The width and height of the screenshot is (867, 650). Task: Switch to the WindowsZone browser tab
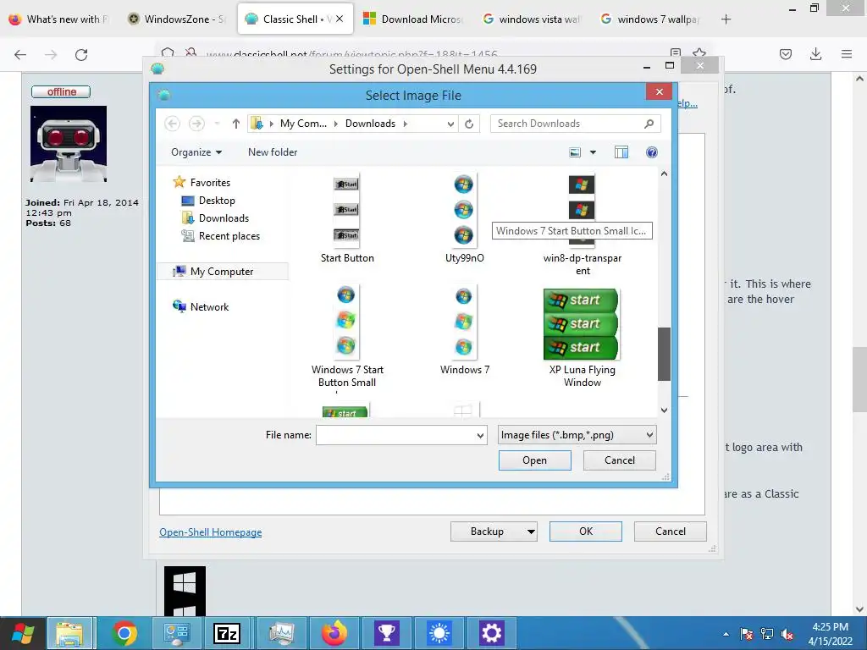point(176,19)
